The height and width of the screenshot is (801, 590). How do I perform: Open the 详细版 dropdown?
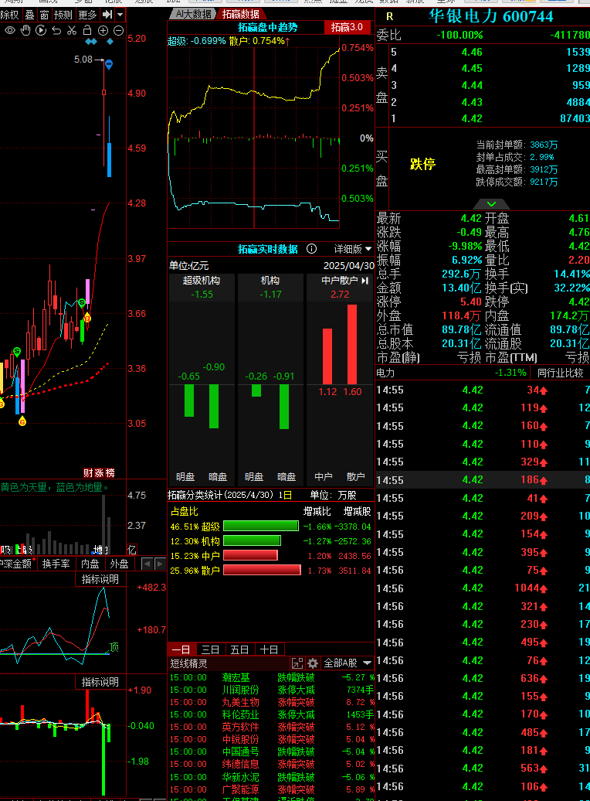[353, 249]
